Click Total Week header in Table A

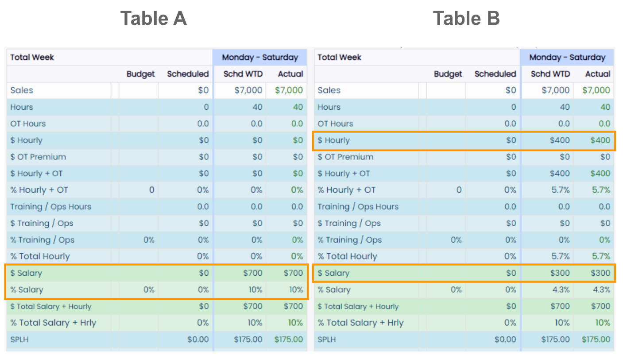point(32,57)
